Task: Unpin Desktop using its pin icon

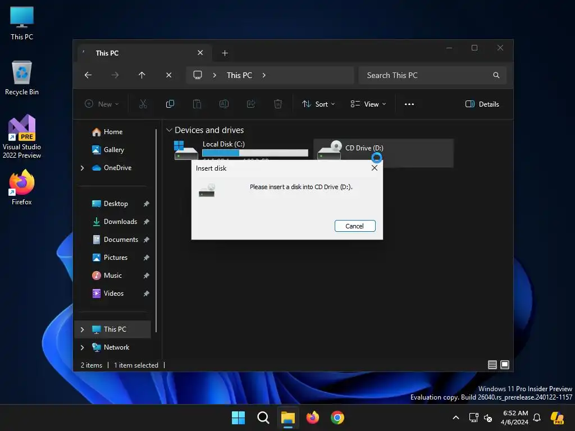Action: coord(147,204)
